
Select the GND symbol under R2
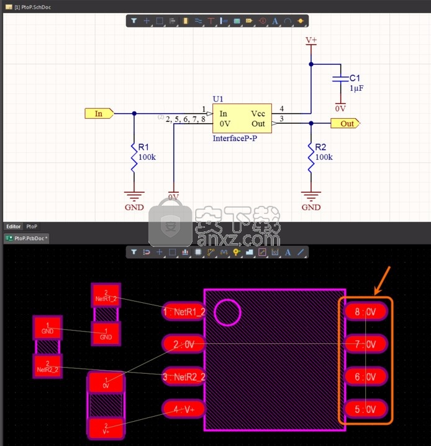pos(311,201)
